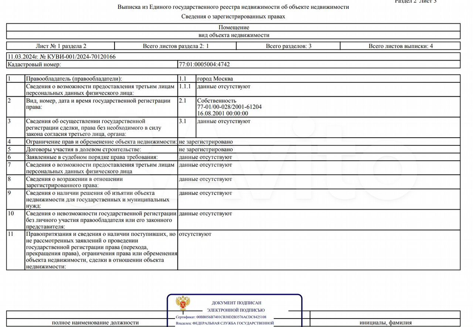
Task: Click 'данные отсутствуют' in row 7
Action: tap(205, 165)
